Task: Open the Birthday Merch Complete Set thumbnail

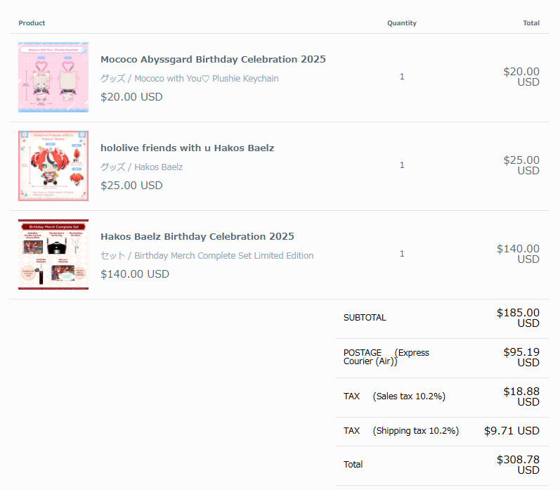Action: pyautogui.click(x=53, y=254)
